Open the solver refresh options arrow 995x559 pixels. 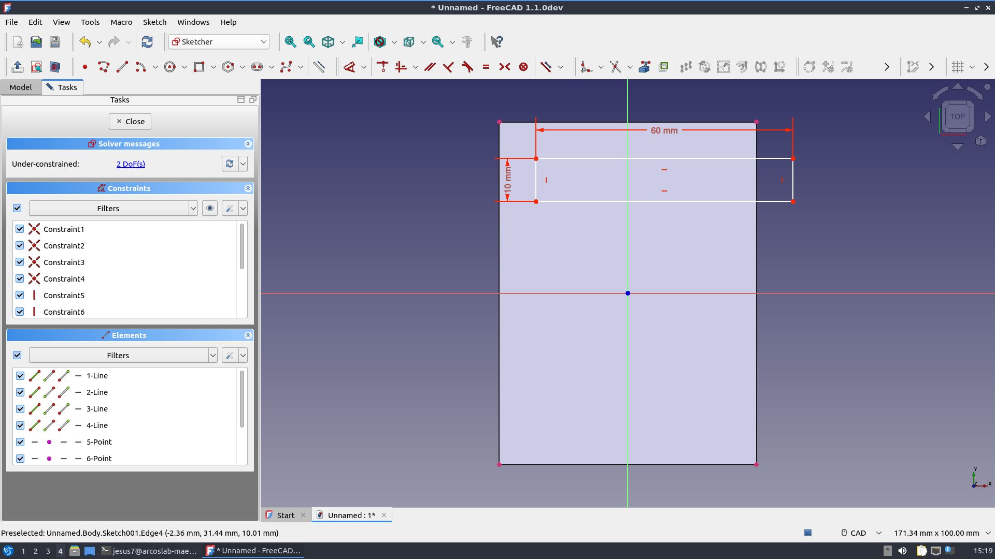pos(243,164)
